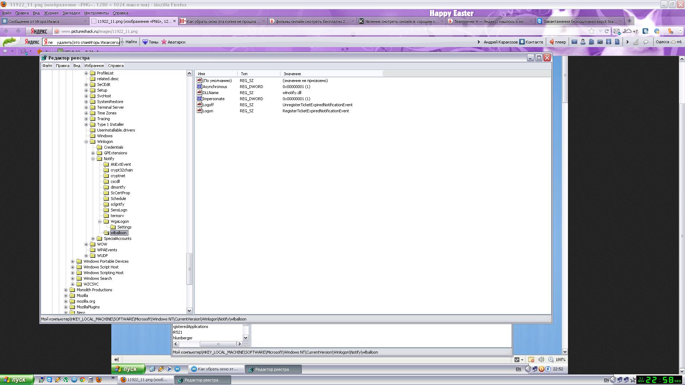Switch to the TeamViewer 4 Яндекс tab
Viewport: 685px width, 385px height.
pyautogui.click(x=489, y=21)
